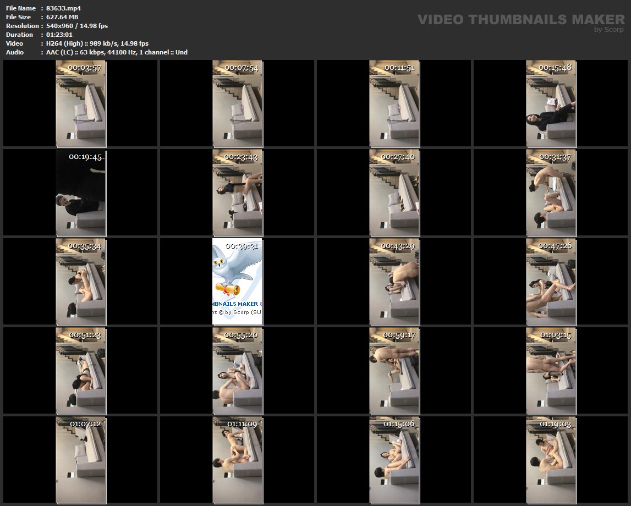
Task: Click the 01:19:03 timestamp label
Action: (556, 424)
